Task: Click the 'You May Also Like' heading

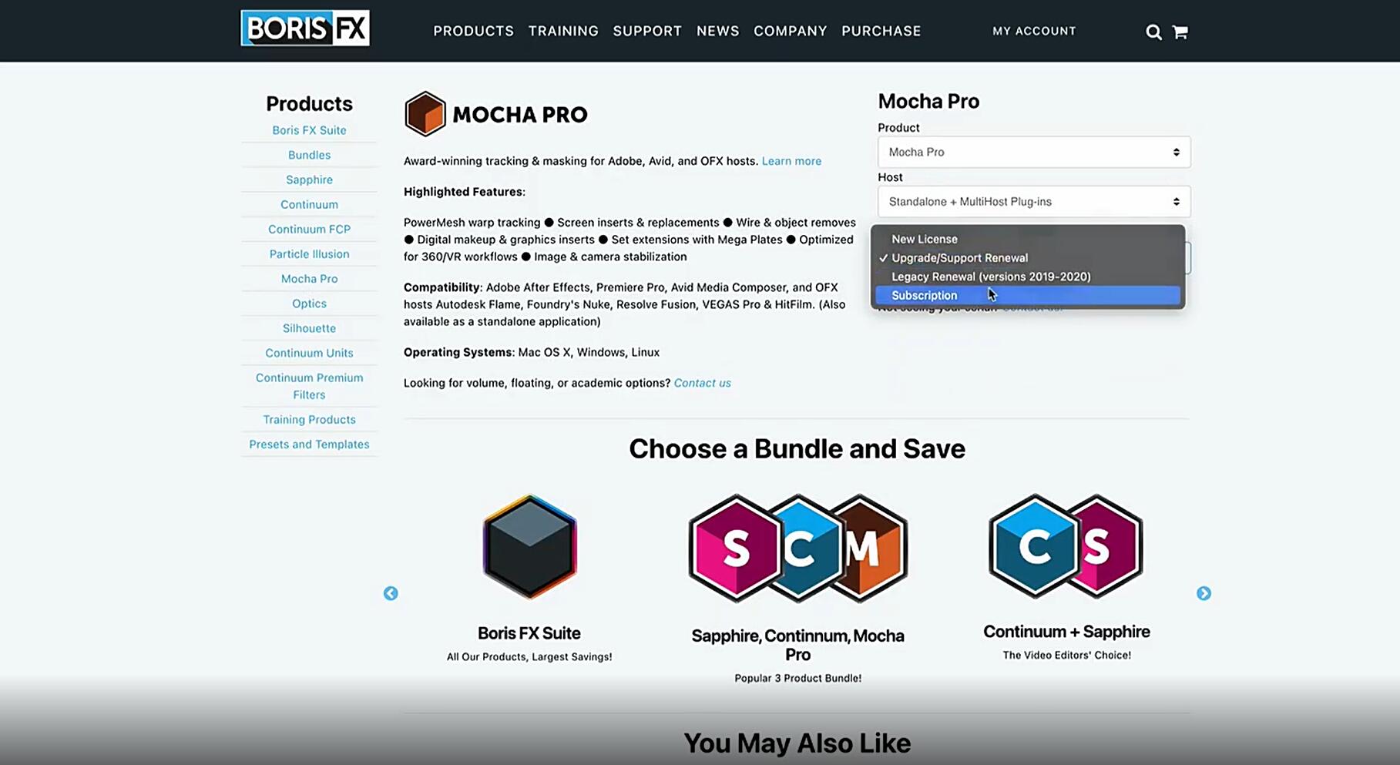Action: click(x=797, y=743)
